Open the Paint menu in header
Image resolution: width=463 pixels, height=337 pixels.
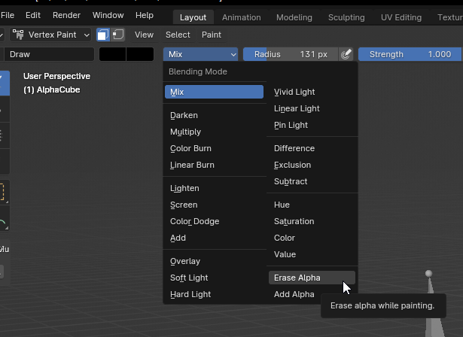coord(212,35)
